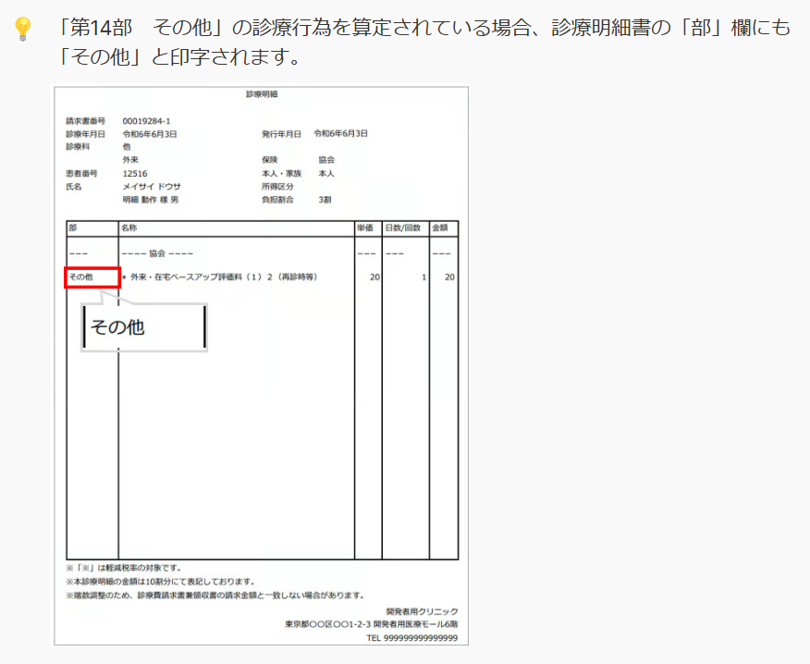Click the 日数/回数 cell value 1
Screen dimensions: 810x664
click(424, 277)
